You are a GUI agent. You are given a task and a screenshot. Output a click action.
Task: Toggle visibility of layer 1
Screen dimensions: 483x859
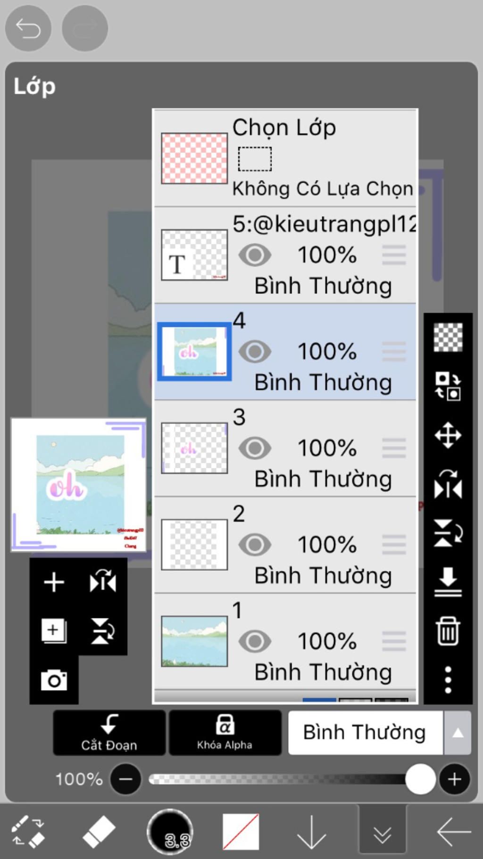[255, 641]
